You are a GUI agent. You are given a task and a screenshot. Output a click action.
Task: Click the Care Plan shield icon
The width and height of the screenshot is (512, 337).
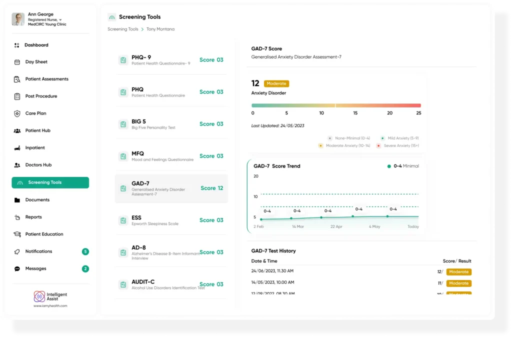[x=17, y=113]
